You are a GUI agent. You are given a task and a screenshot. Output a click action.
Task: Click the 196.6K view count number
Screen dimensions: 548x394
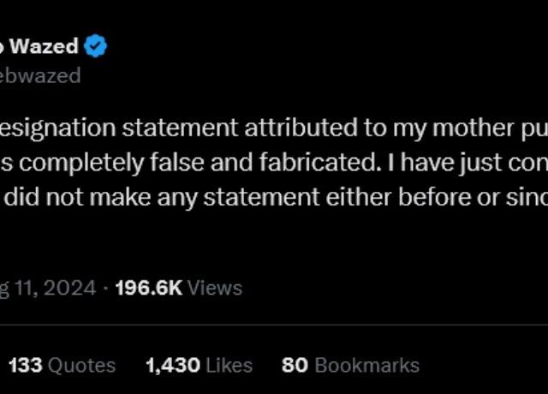coord(149,289)
